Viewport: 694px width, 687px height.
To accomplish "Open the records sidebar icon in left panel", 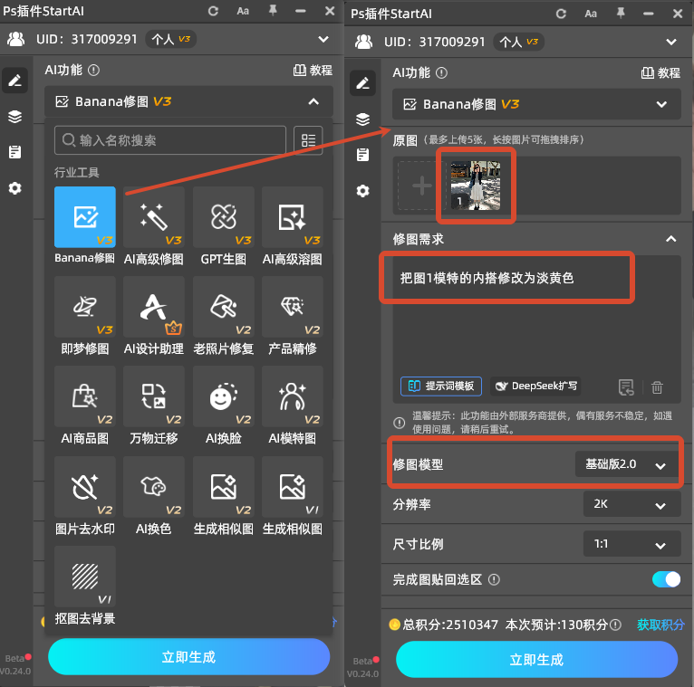I will (x=15, y=152).
